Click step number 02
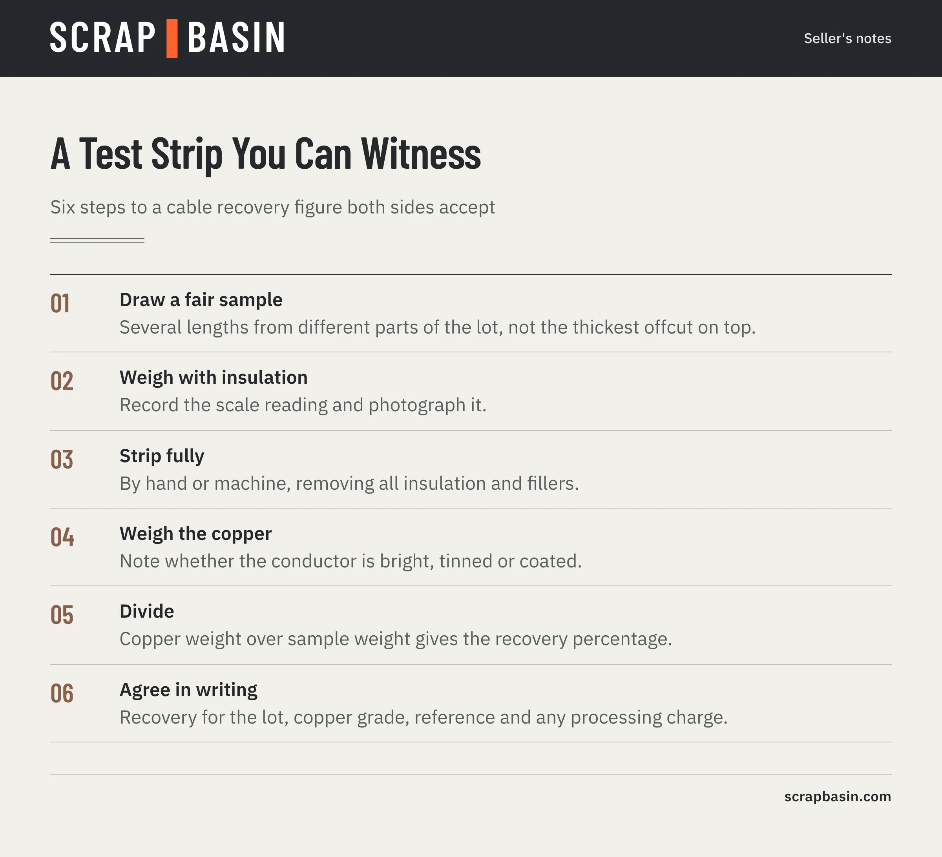942x857 pixels. point(62,381)
